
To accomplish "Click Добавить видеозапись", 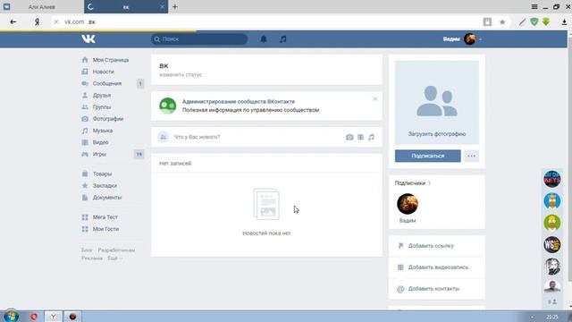I will click(437, 267).
